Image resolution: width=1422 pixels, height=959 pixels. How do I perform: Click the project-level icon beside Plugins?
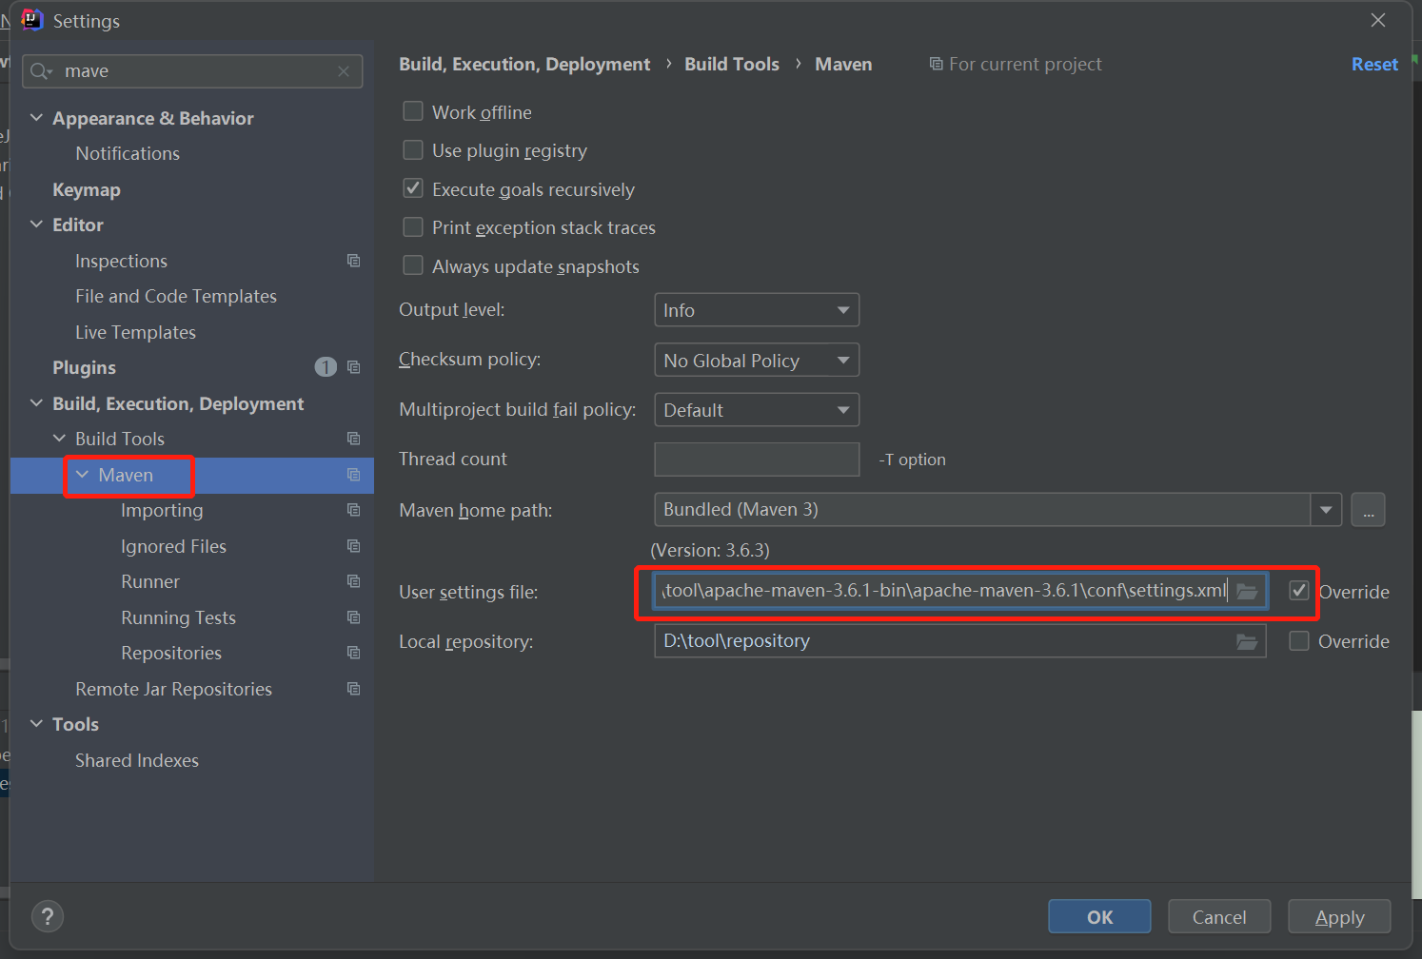[x=354, y=367]
